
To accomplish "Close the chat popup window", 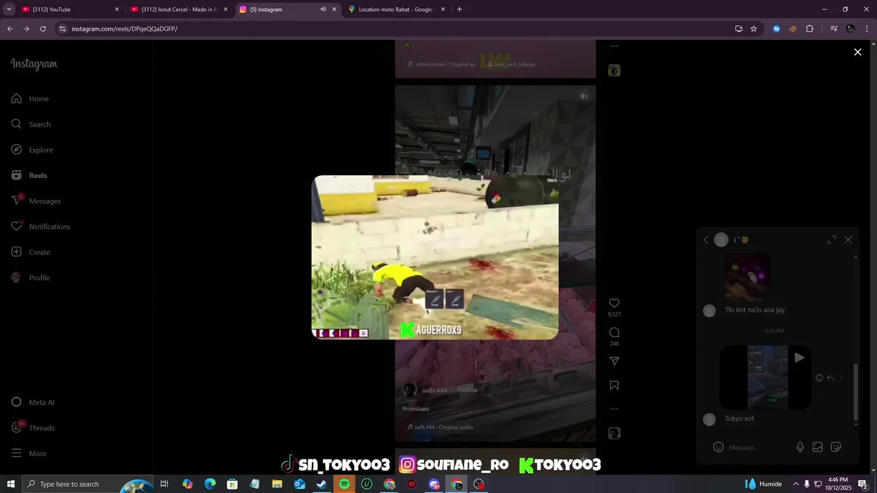I will [848, 240].
